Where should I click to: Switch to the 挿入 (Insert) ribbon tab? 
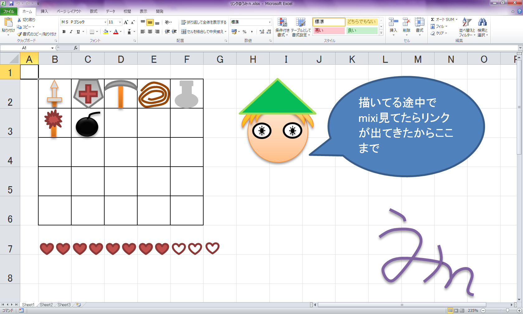coord(44,12)
